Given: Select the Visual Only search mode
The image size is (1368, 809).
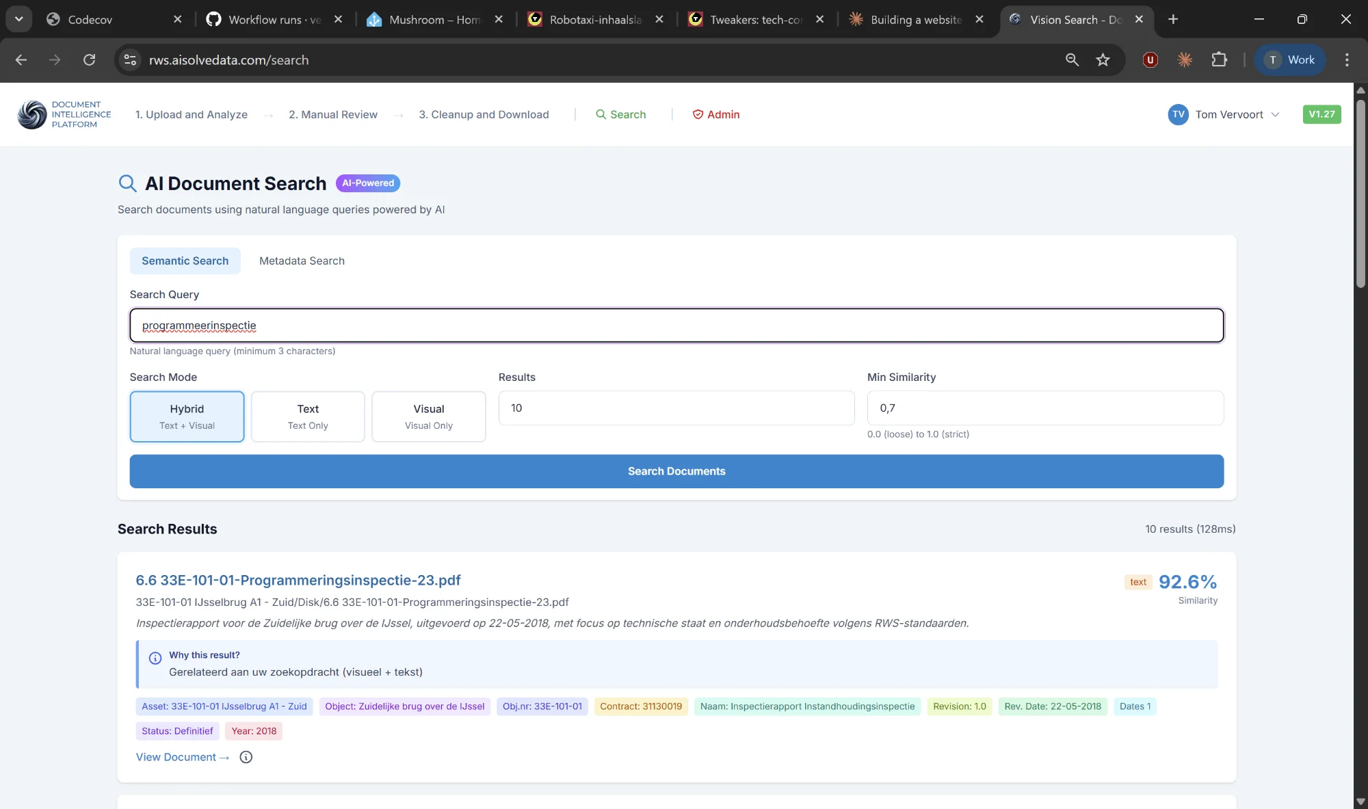Looking at the screenshot, I should pyautogui.click(x=428, y=416).
